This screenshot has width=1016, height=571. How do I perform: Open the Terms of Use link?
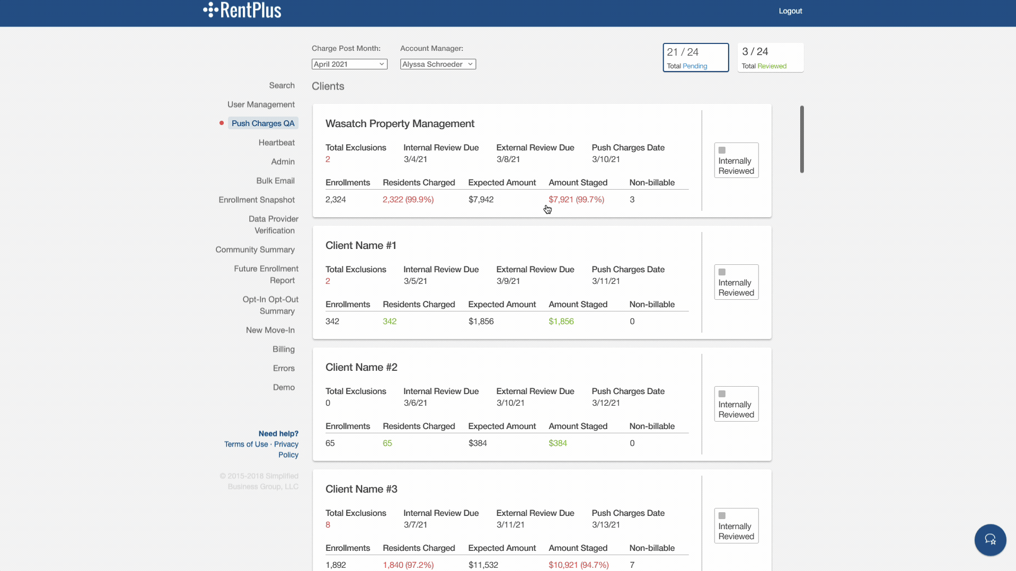pyautogui.click(x=246, y=444)
